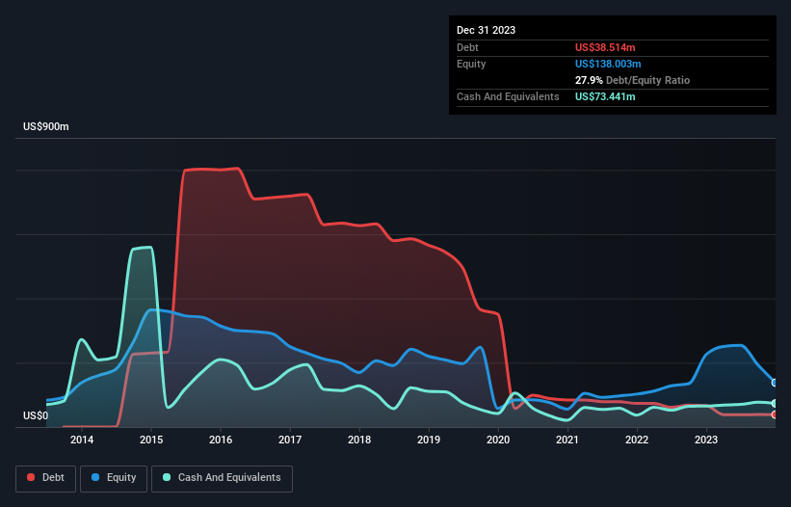The width and height of the screenshot is (791, 507).
Task: Click the US$73.441m cash value
Action: coord(605,96)
